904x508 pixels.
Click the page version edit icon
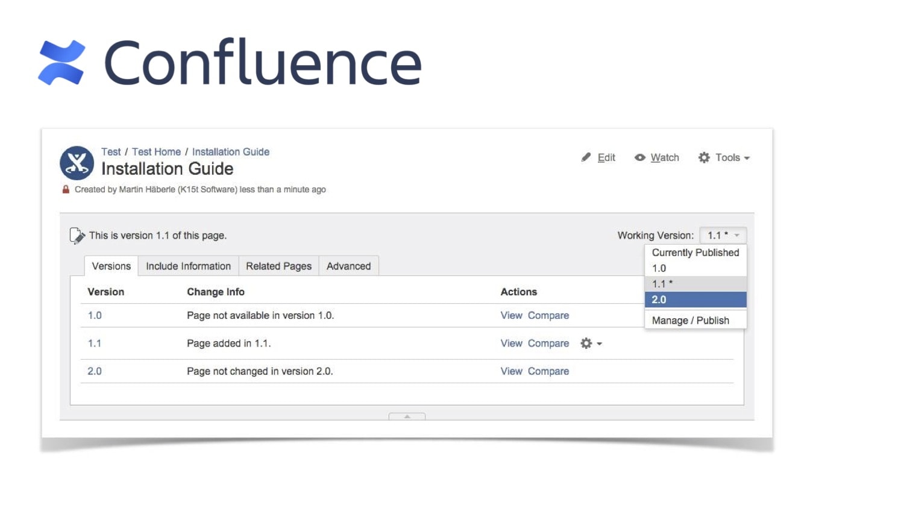(x=77, y=236)
